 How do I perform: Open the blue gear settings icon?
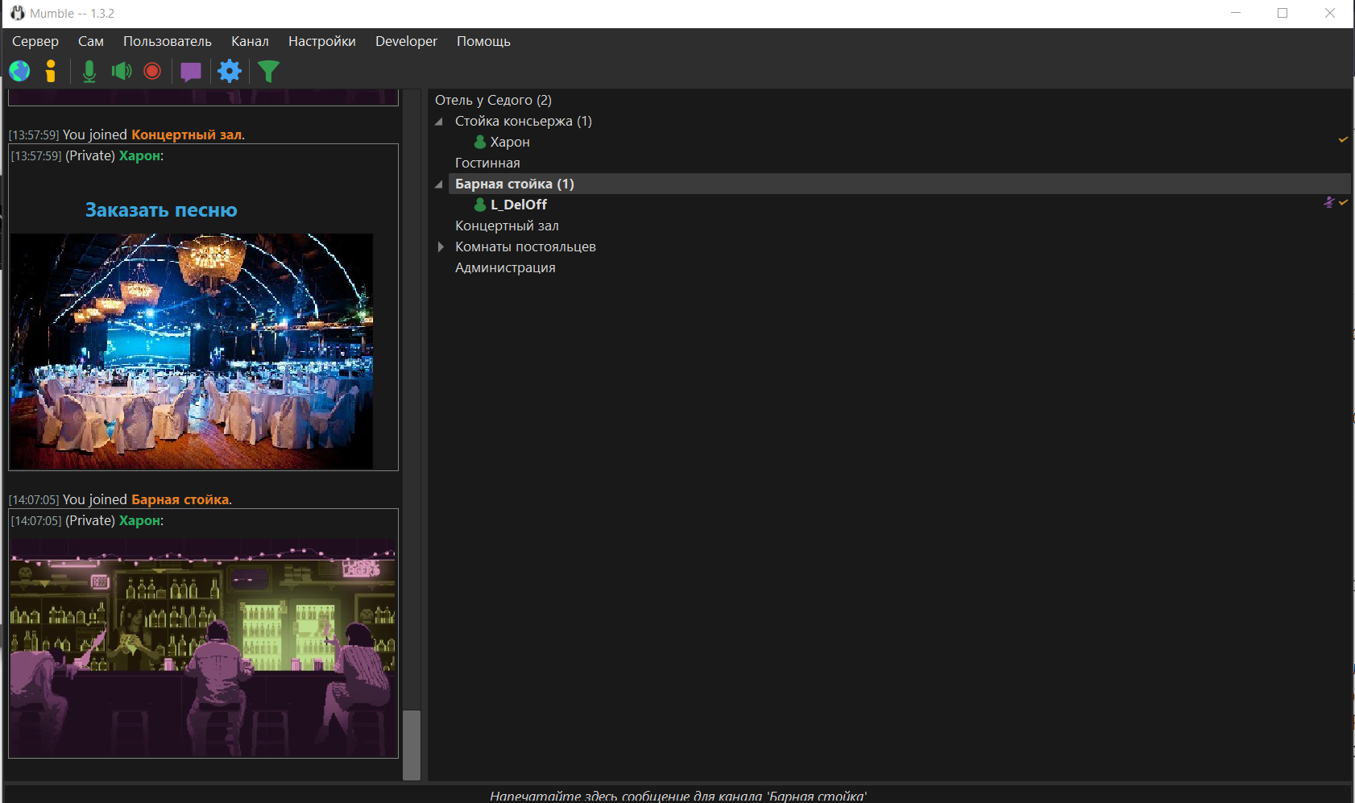coord(230,72)
